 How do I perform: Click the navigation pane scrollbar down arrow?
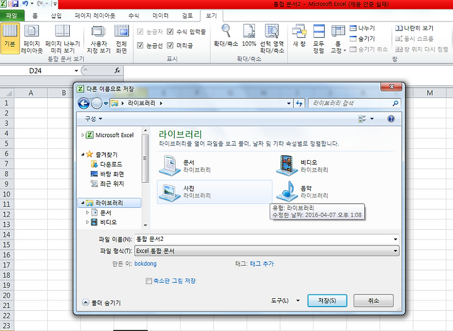pyautogui.click(x=145, y=225)
